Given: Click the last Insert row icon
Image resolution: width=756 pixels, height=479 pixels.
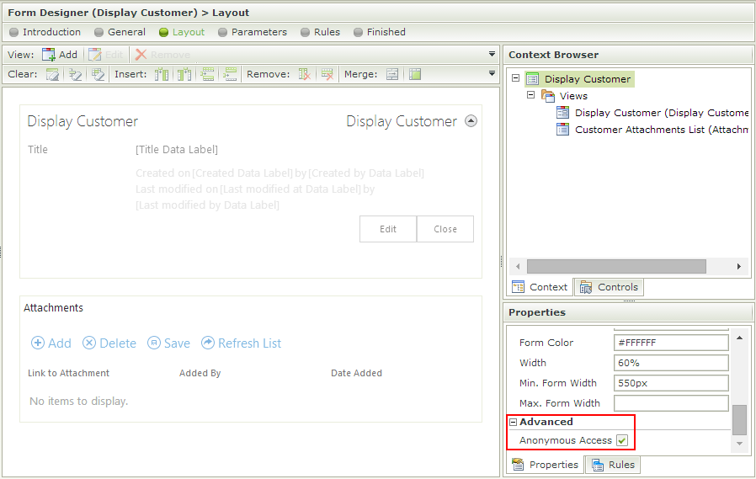Looking at the screenshot, I should [230, 74].
